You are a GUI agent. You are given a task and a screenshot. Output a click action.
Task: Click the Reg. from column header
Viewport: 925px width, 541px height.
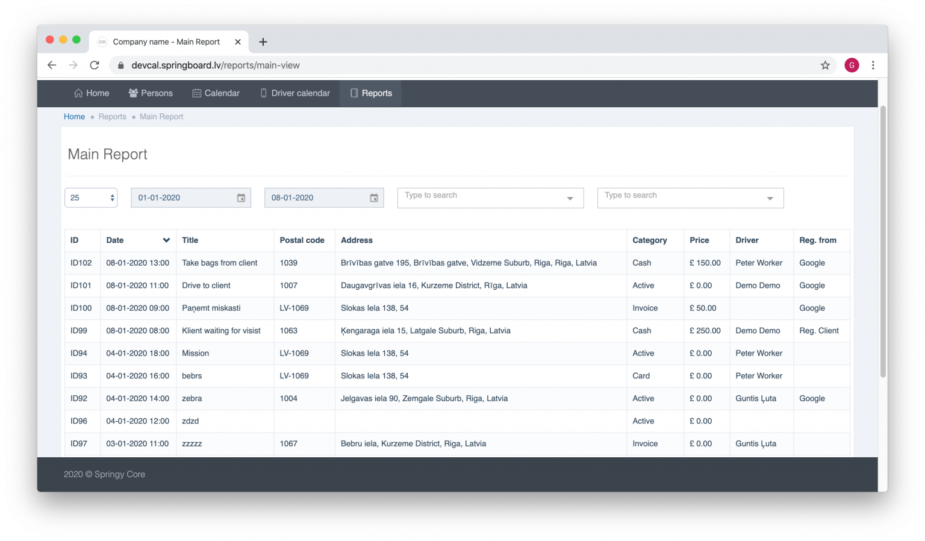tap(821, 240)
